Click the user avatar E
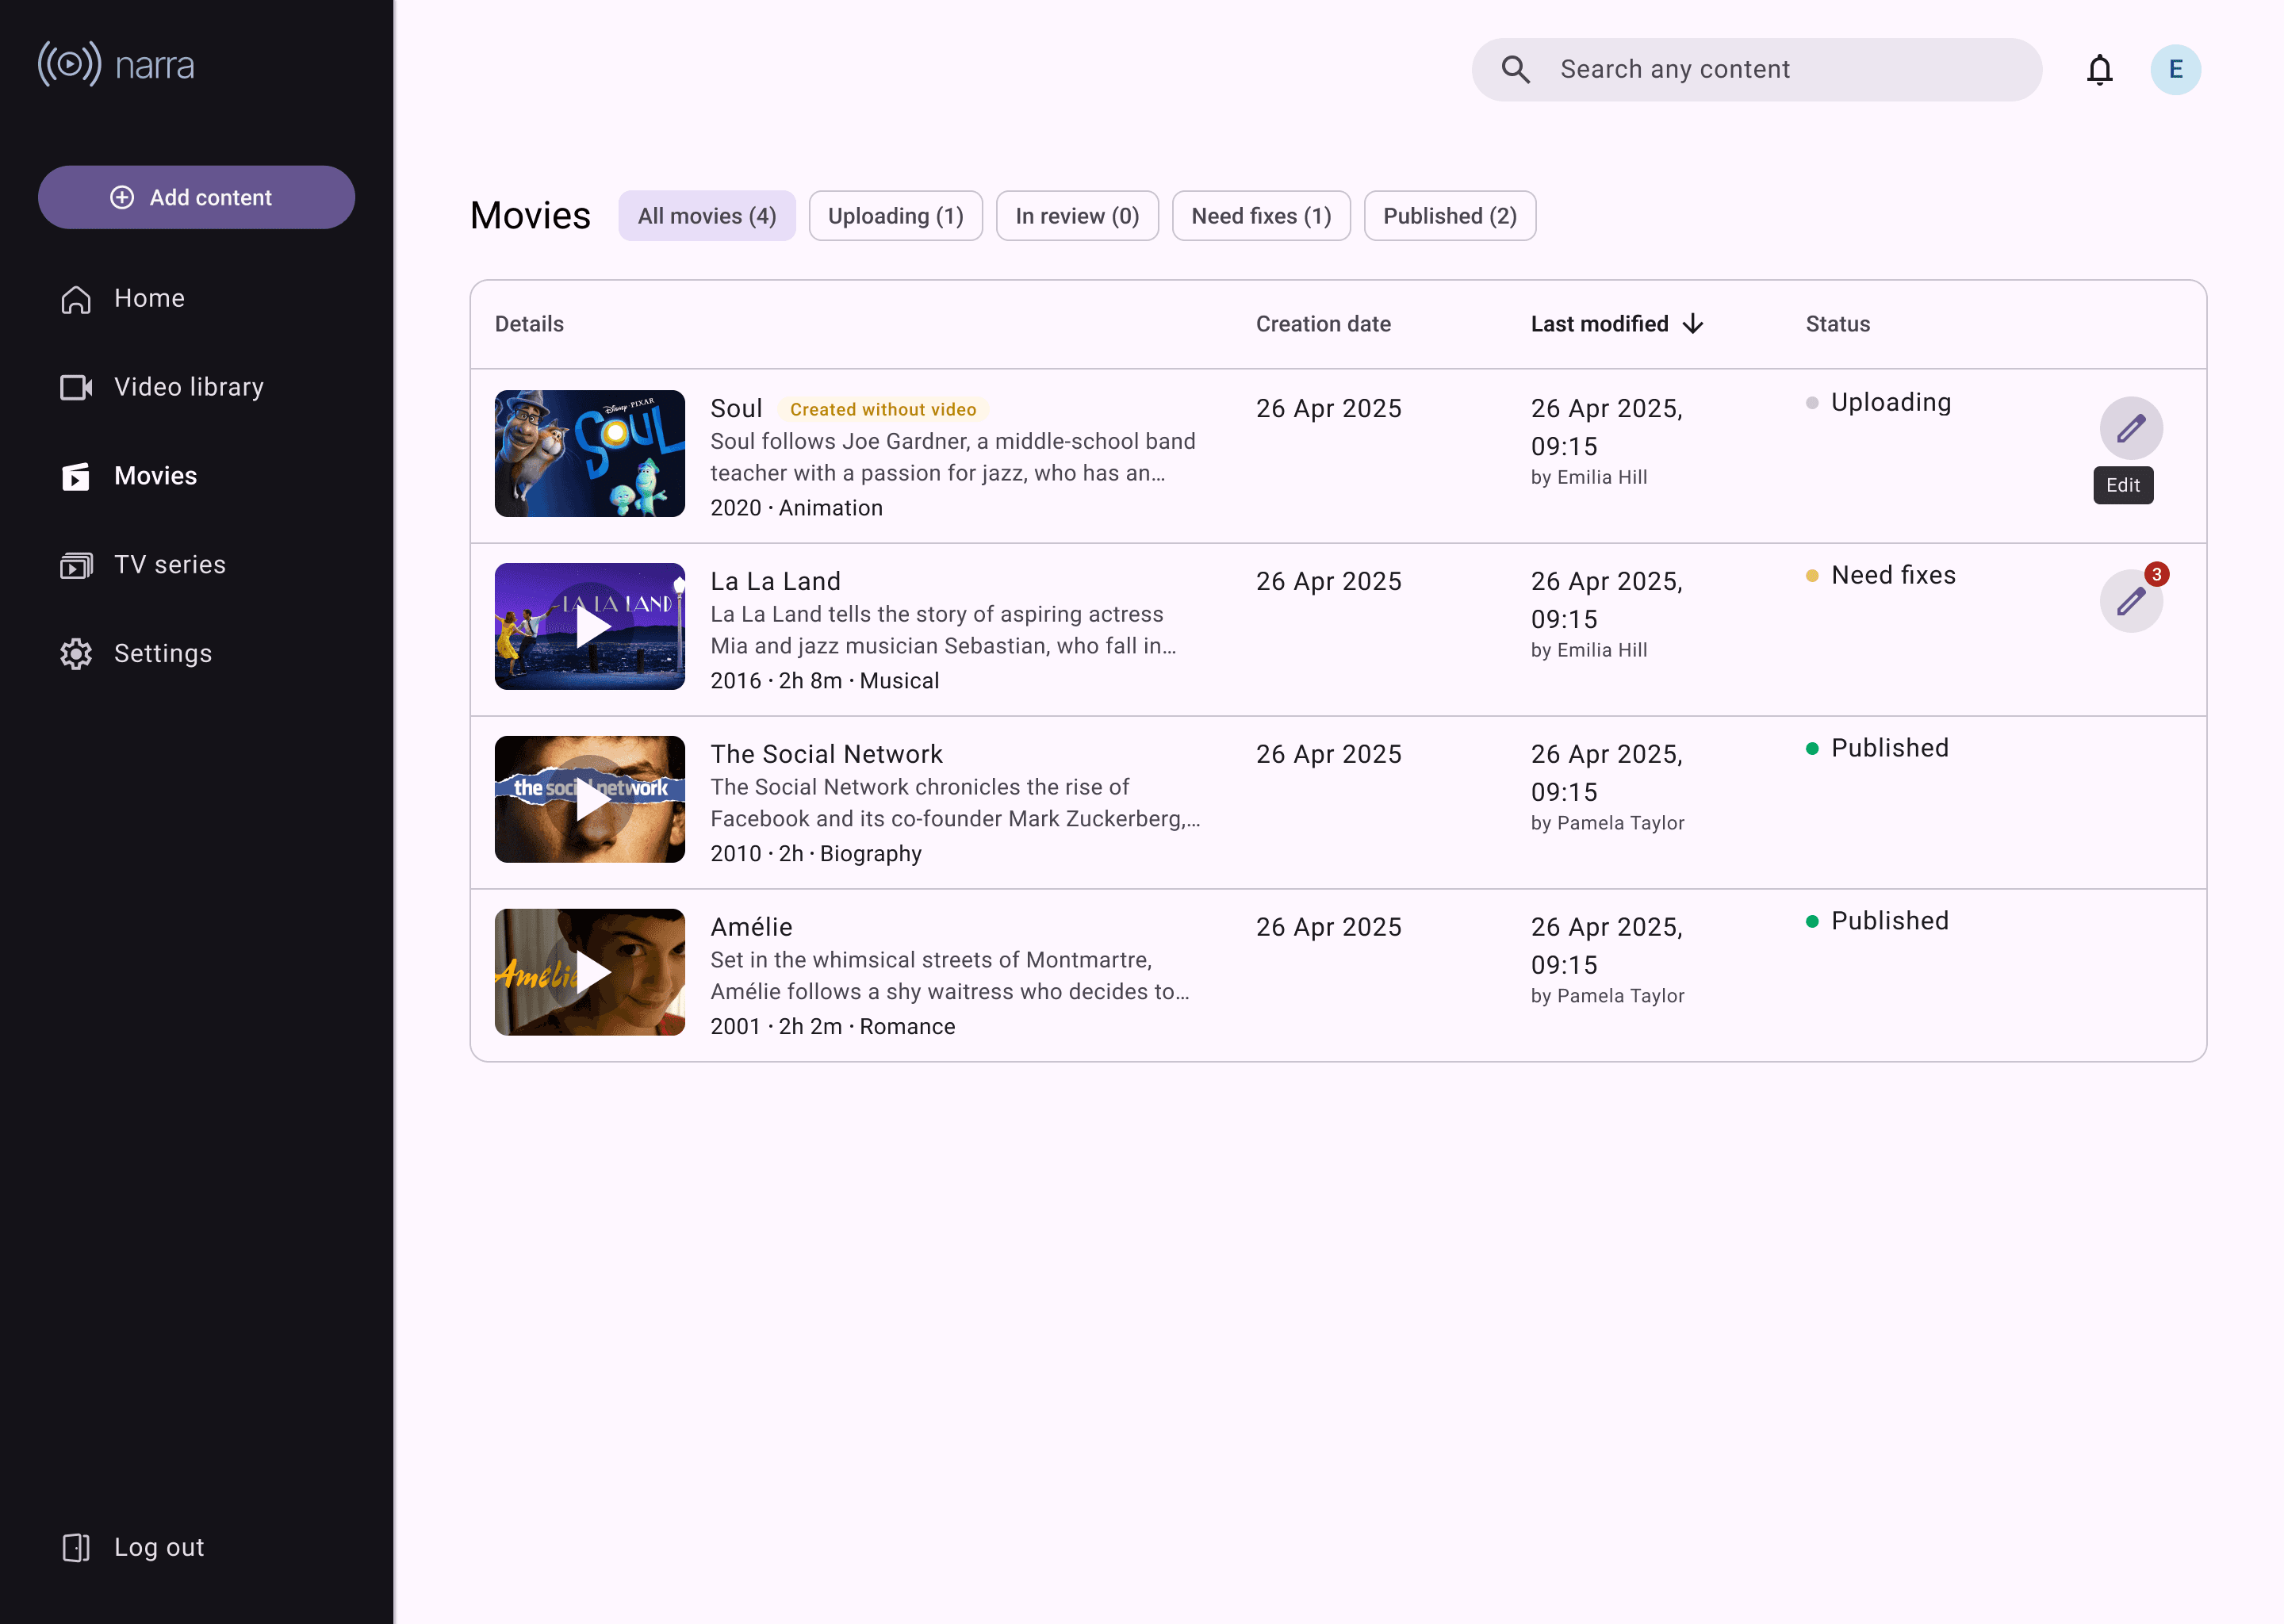 (x=2175, y=70)
